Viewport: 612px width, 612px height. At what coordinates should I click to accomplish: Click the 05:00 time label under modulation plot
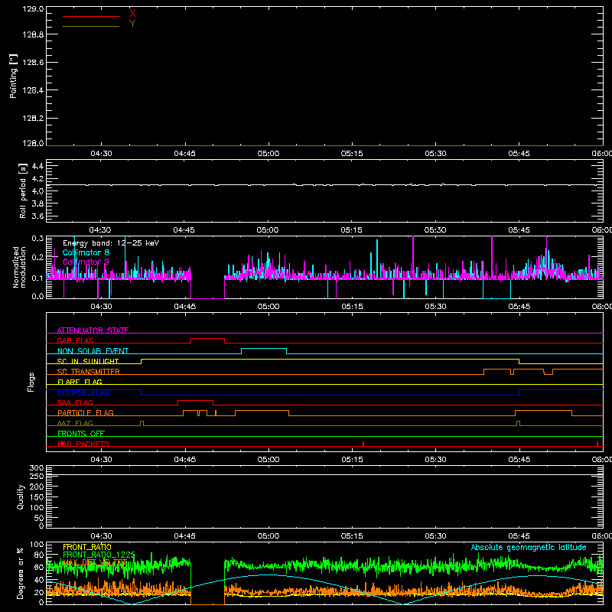pos(269,307)
